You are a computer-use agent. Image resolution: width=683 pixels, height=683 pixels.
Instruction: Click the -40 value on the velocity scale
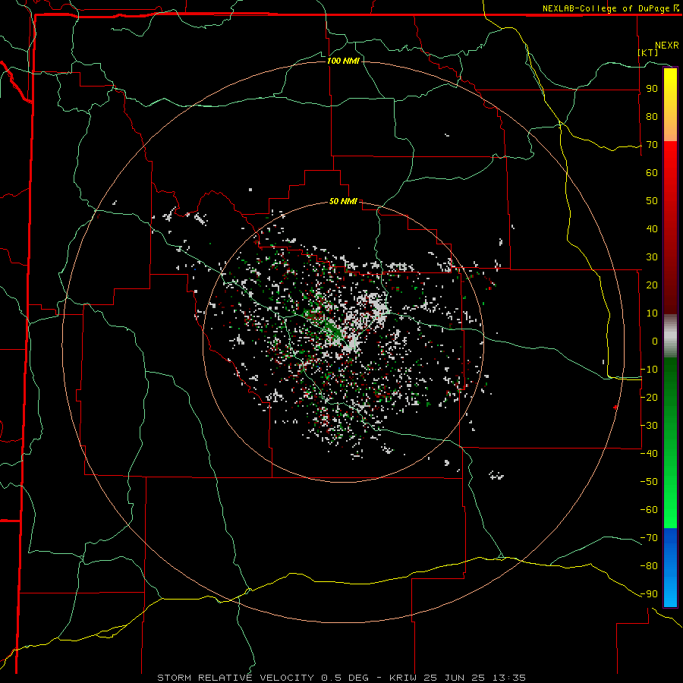649,454
